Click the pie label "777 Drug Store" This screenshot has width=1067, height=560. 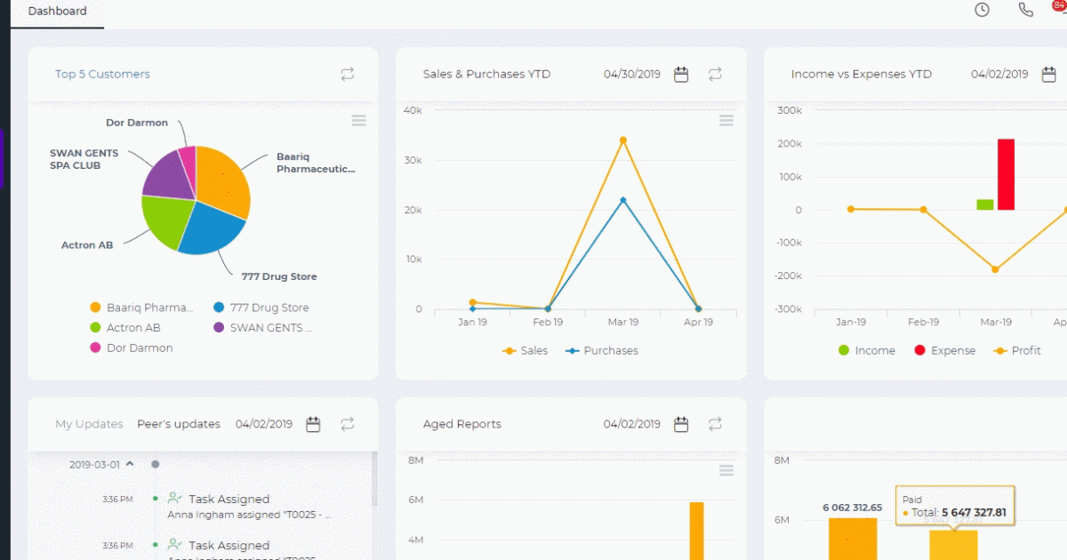279,276
